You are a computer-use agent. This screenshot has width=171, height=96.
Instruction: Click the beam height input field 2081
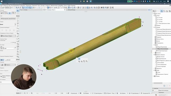(9, 49)
